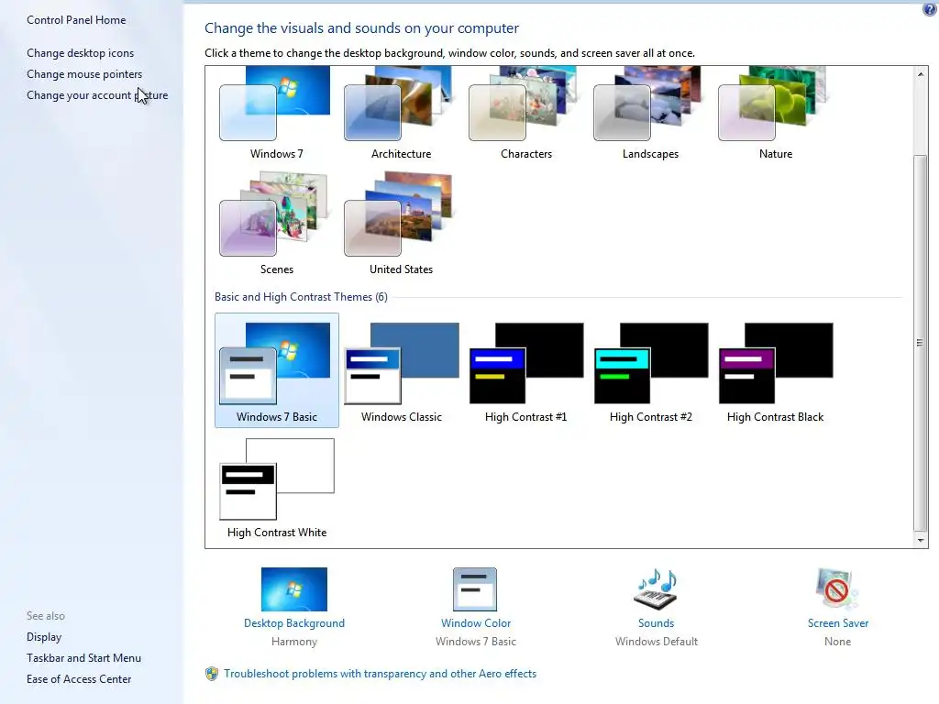Screen dimensions: 939x704
Task: Click the Windows Default sounds text
Action: (x=656, y=642)
